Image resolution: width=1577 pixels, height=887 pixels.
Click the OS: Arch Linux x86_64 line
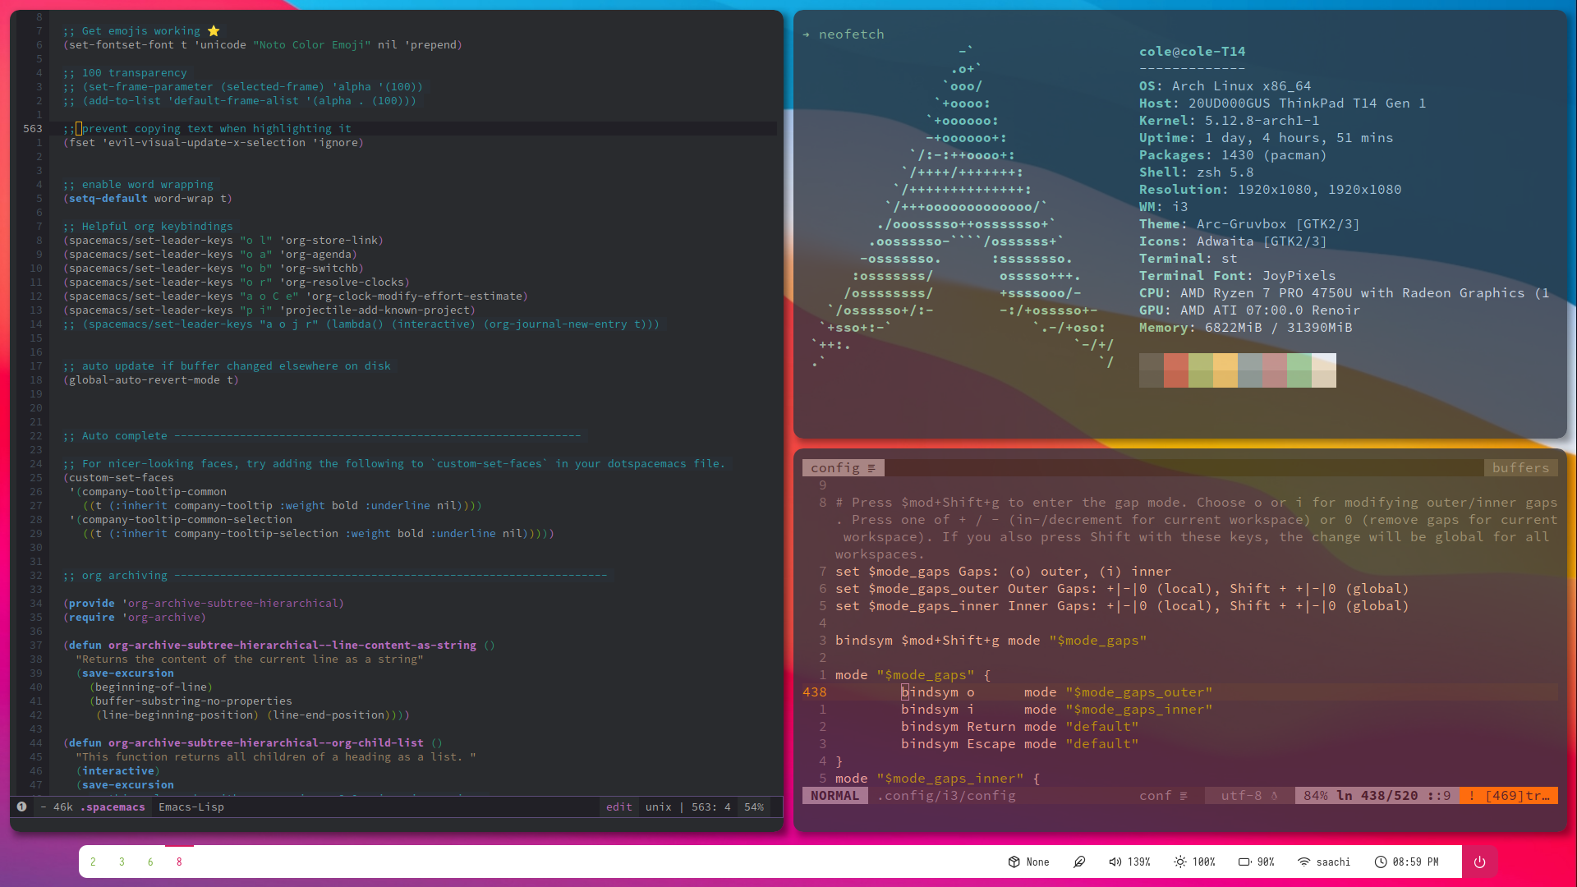(x=1225, y=86)
